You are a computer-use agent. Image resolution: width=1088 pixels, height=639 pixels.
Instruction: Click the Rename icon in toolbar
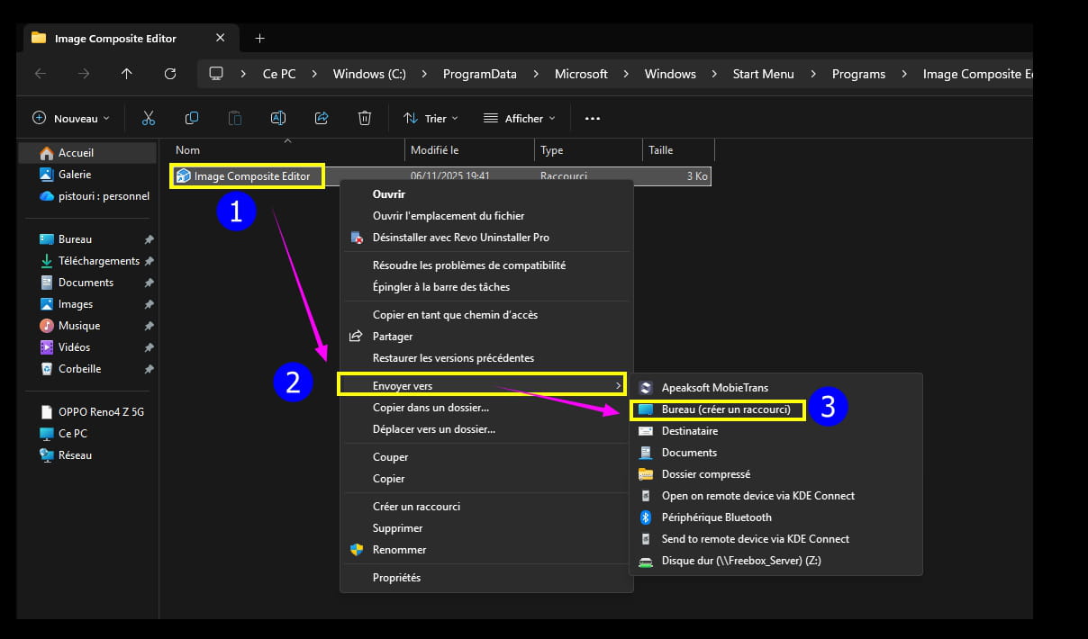(x=278, y=118)
